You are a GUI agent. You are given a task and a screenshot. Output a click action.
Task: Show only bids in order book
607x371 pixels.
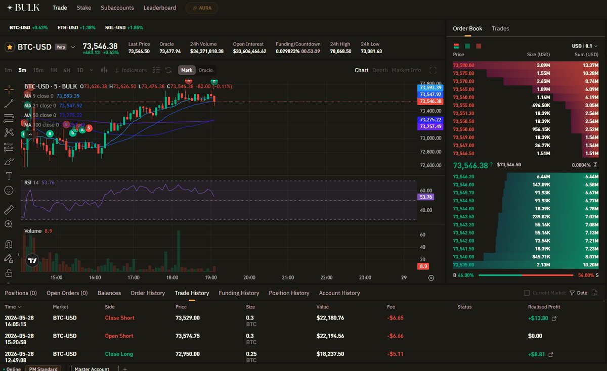click(x=467, y=46)
